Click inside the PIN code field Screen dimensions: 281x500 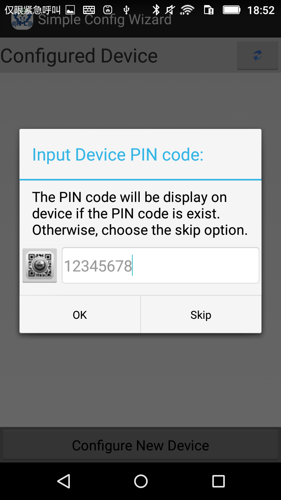point(160,265)
